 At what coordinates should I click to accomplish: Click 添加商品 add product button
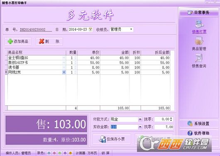(18, 41)
